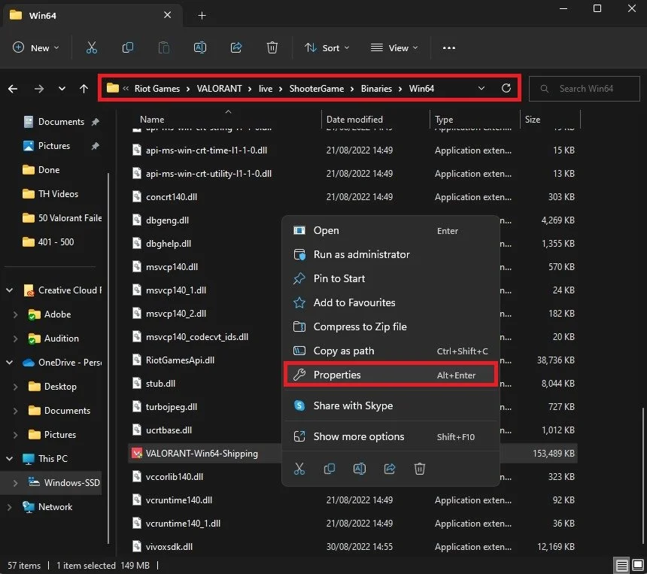The width and height of the screenshot is (647, 574).
Task: Share the file with the toolbar Share icon
Action: click(x=235, y=47)
